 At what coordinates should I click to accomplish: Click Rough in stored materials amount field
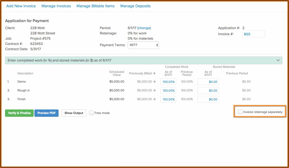coord(208,91)
